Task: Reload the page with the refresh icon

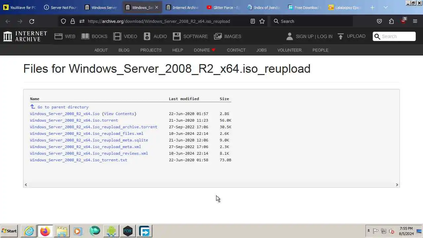Action: coord(32,21)
